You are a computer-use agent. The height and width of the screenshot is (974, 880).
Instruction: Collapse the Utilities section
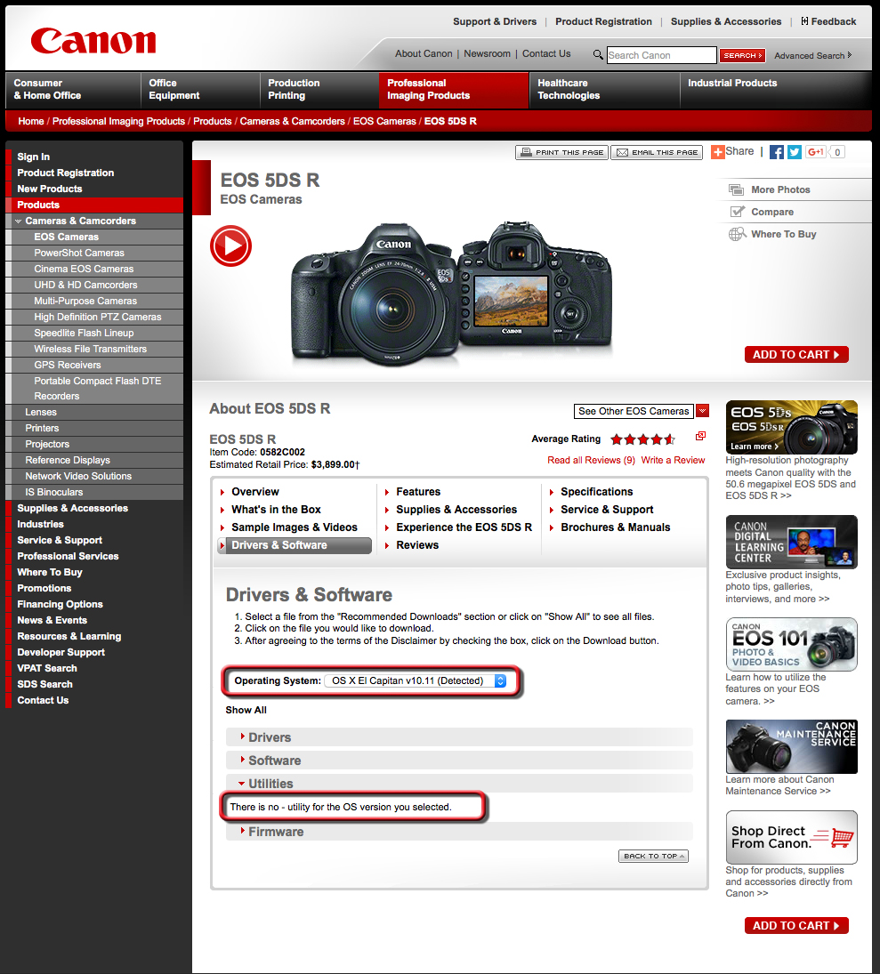(x=459, y=784)
